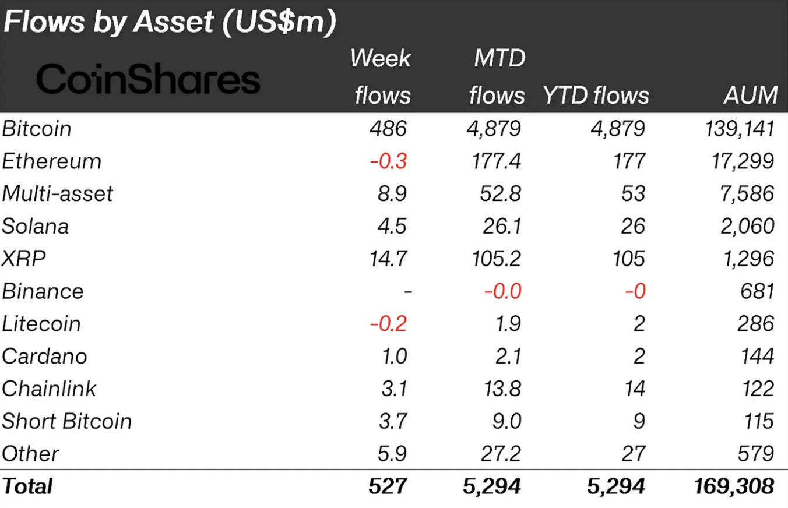
Task: Click the CoinShares logo
Action: pyautogui.click(x=149, y=80)
